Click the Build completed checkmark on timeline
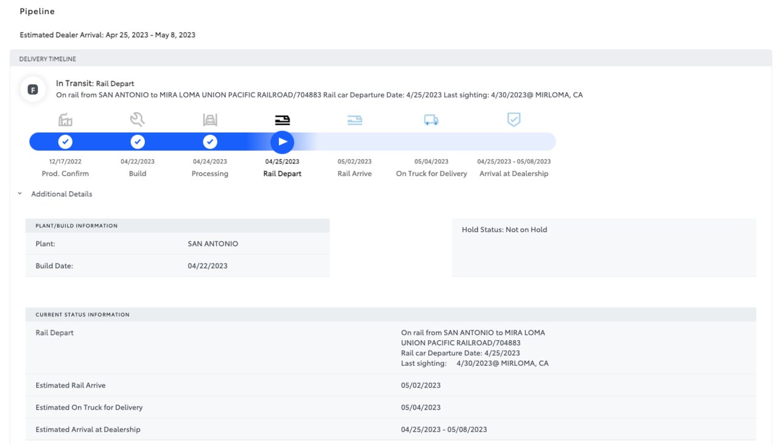The height and width of the screenshot is (445, 779). [x=138, y=142]
